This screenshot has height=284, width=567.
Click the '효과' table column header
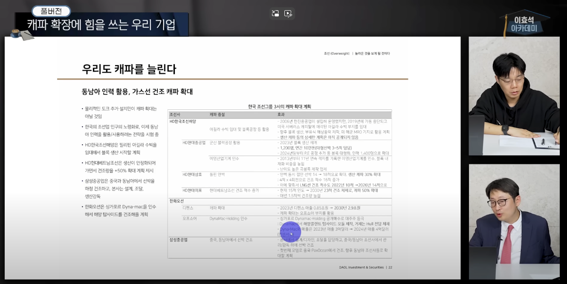click(x=281, y=115)
